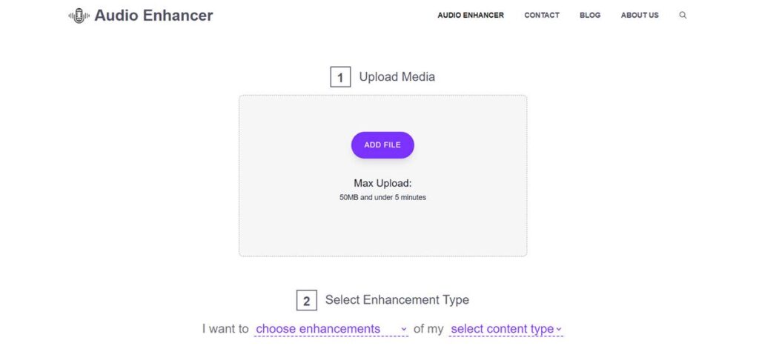The height and width of the screenshot is (349, 759).
Task: Open the BLOG navigation item
Action: coord(590,15)
